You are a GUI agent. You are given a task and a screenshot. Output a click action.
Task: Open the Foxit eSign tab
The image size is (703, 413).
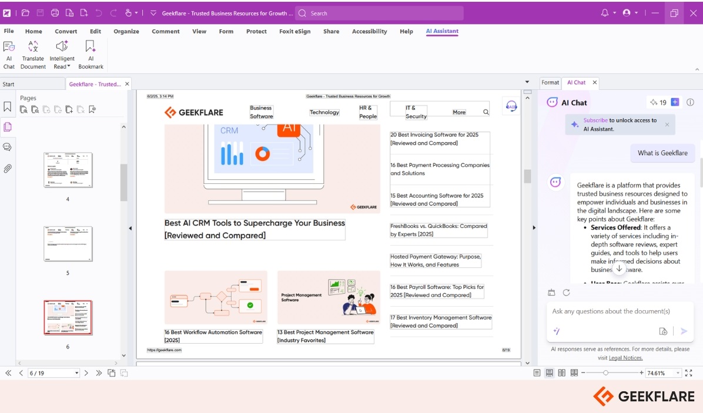click(x=294, y=31)
